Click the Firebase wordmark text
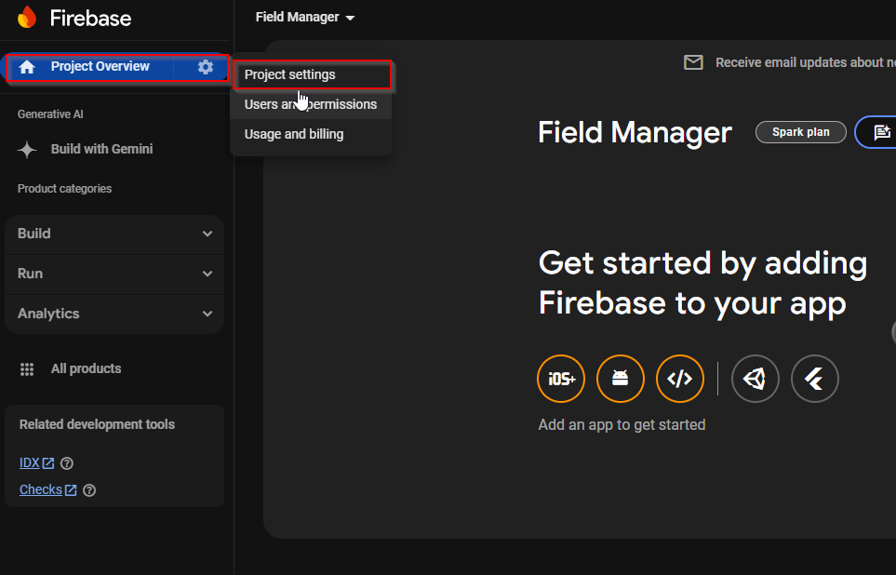 (x=90, y=19)
